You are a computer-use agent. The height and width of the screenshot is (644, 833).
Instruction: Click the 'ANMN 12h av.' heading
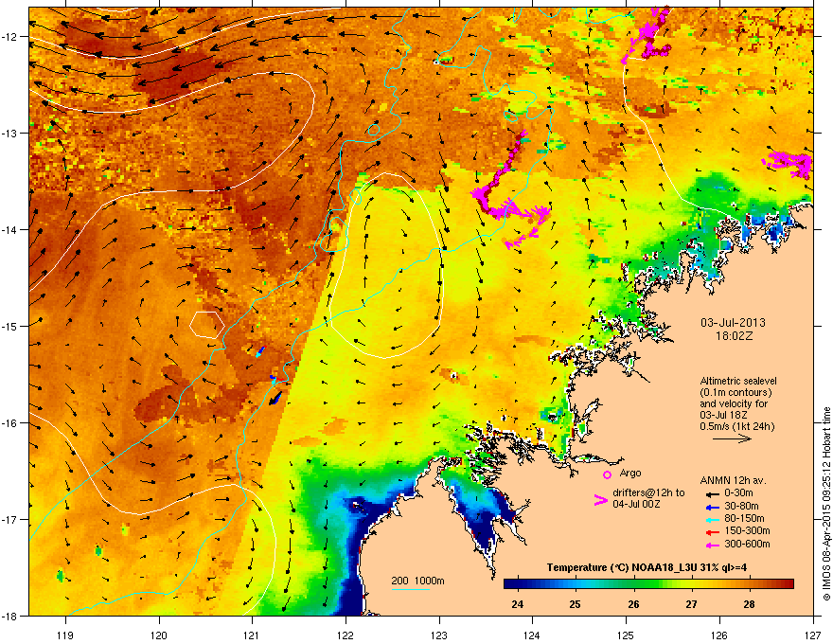pos(733,480)
